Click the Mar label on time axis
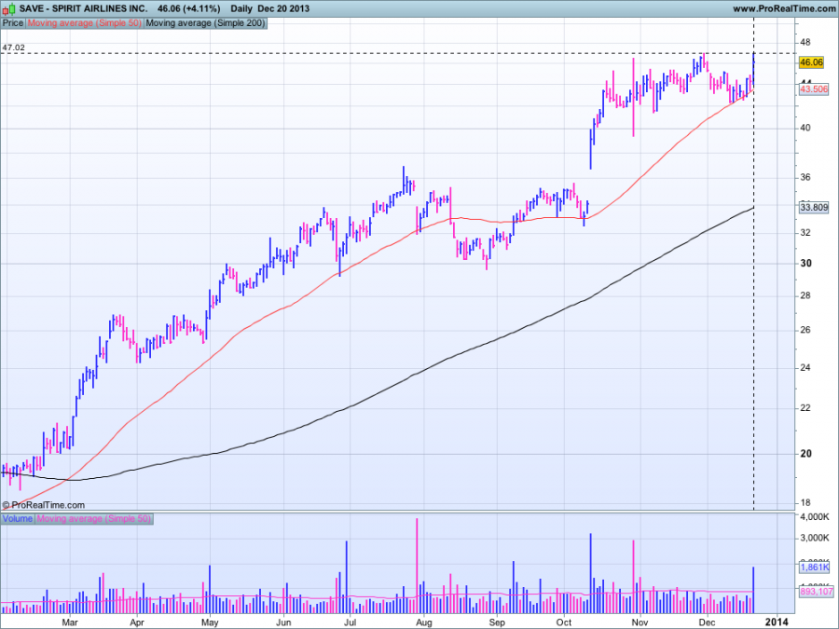The width and height of the screenshot is (839, 629). tap(70, 622)
